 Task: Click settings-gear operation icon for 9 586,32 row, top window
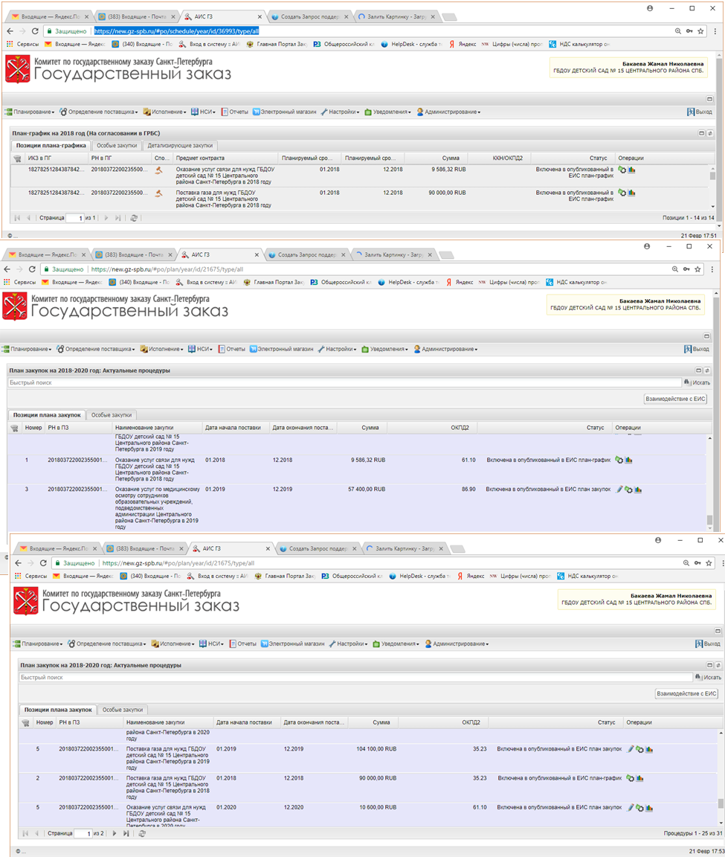click(622, 170)
